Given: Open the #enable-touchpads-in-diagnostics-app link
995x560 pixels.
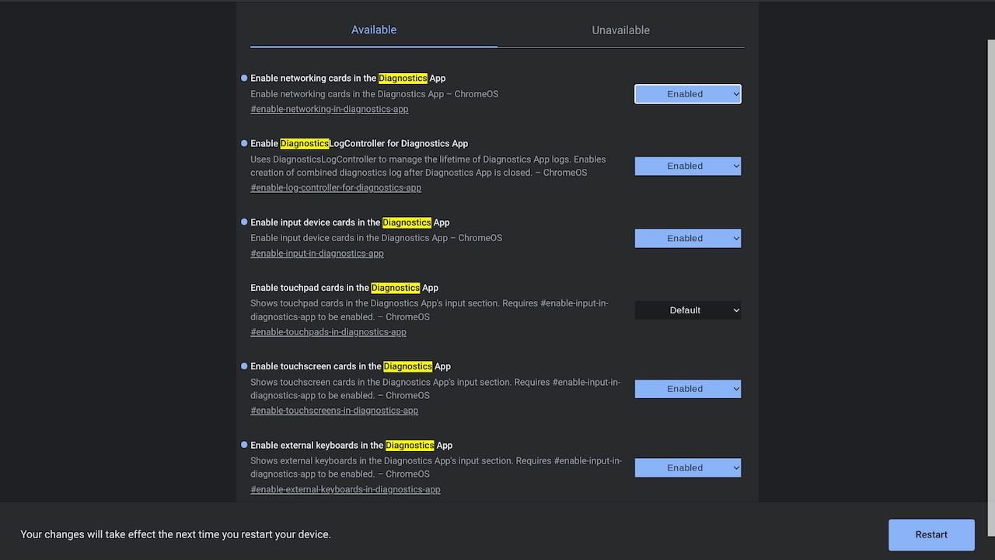Looking at the screenshot, I should [x=328, y=332].
